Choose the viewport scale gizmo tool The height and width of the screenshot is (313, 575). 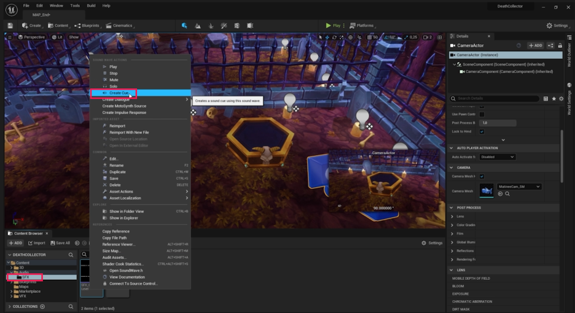(x=342, y=37)
